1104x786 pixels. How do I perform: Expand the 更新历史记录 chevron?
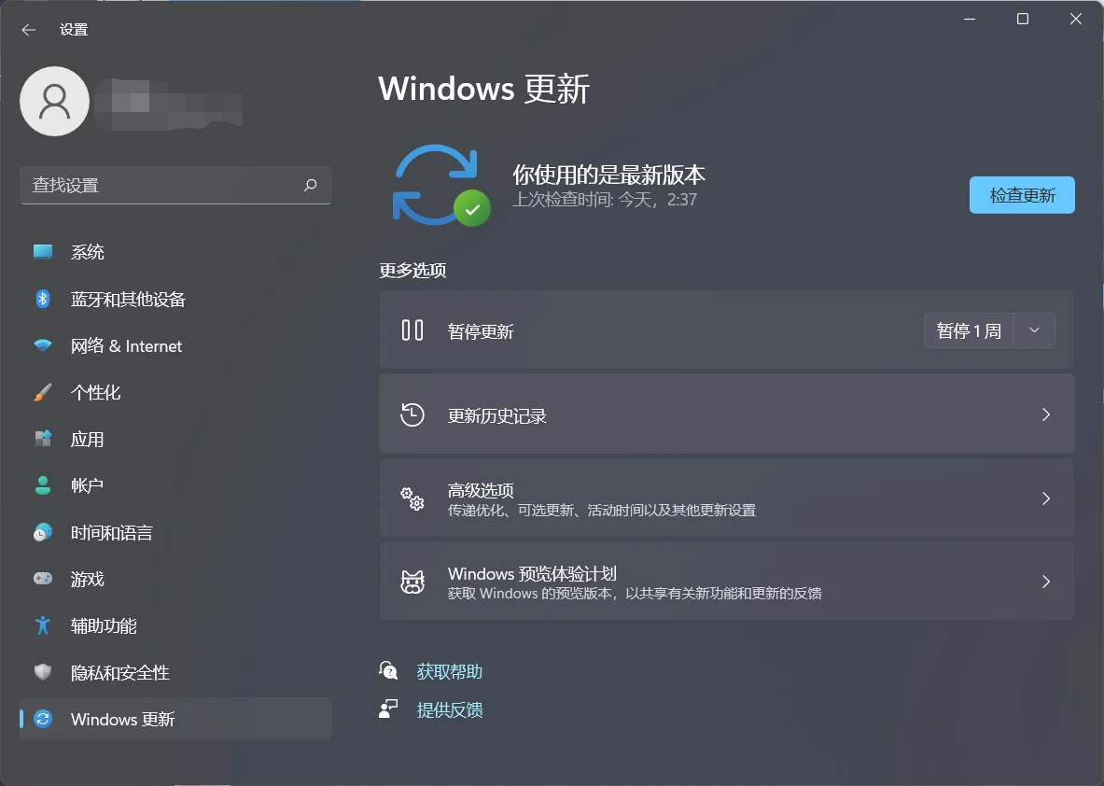[1045, 414]
